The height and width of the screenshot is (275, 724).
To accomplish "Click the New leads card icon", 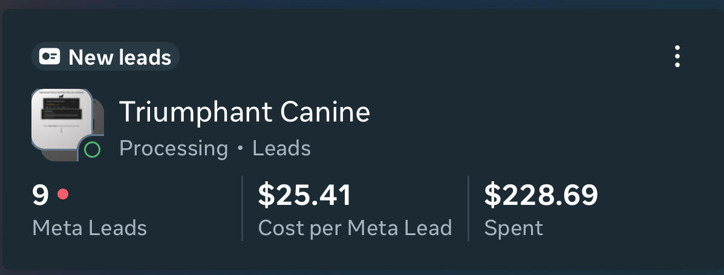I will [x=49, y=57].
